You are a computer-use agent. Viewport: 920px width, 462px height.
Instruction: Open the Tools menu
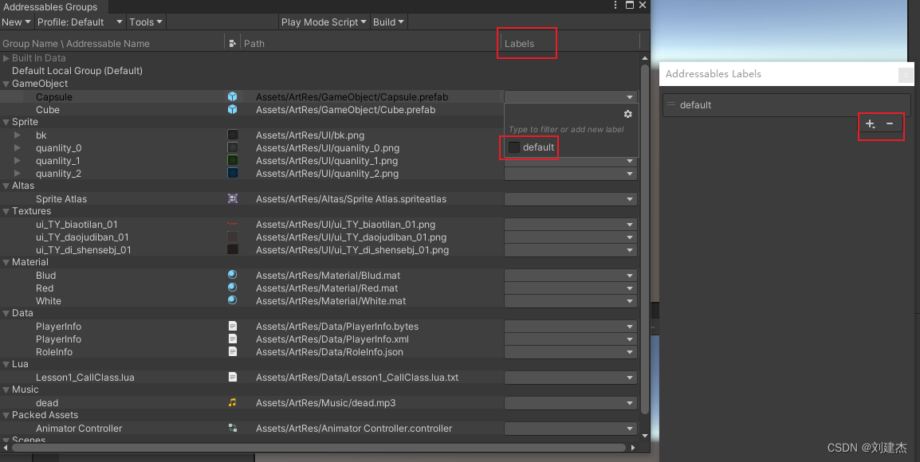click(145, 22)
